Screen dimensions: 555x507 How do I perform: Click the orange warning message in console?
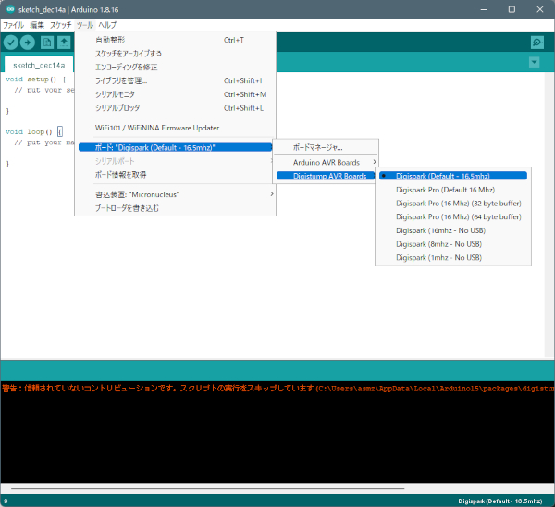click(x=277, y=389)
